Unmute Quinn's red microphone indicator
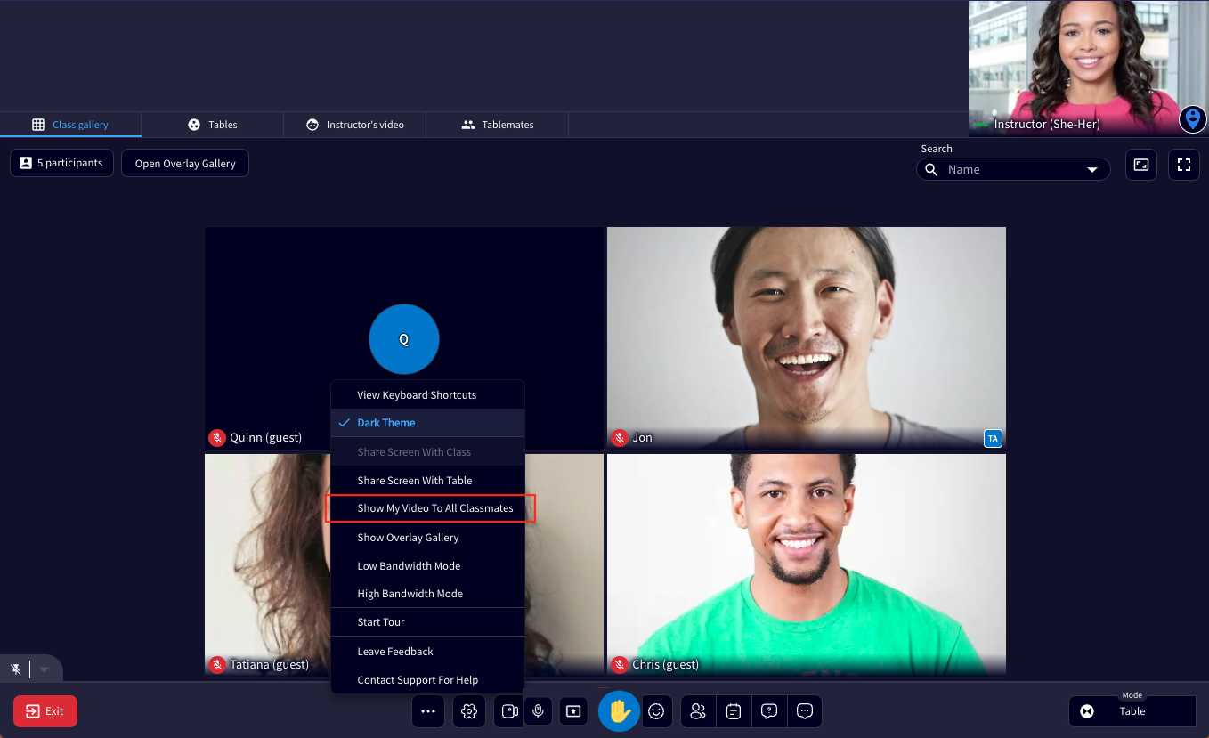 217,437
